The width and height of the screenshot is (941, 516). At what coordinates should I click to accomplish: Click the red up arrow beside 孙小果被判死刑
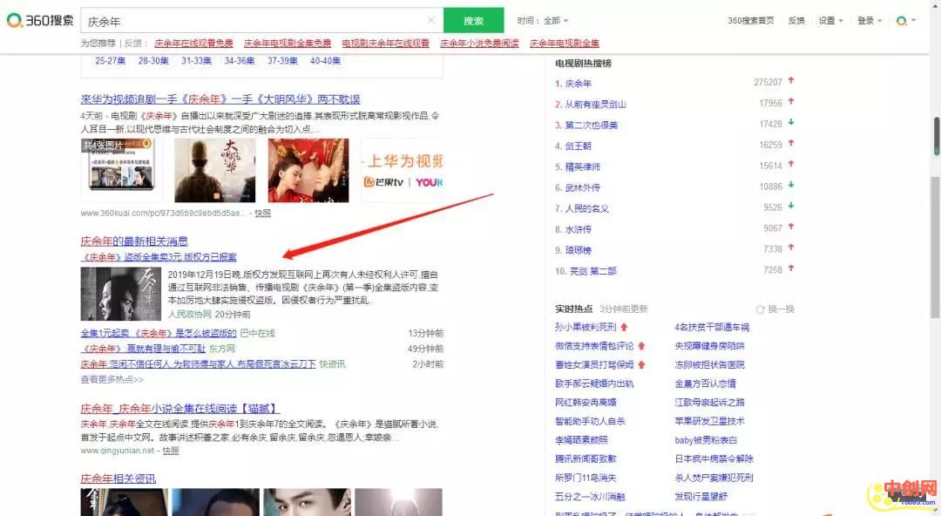[x=625, y=328]
